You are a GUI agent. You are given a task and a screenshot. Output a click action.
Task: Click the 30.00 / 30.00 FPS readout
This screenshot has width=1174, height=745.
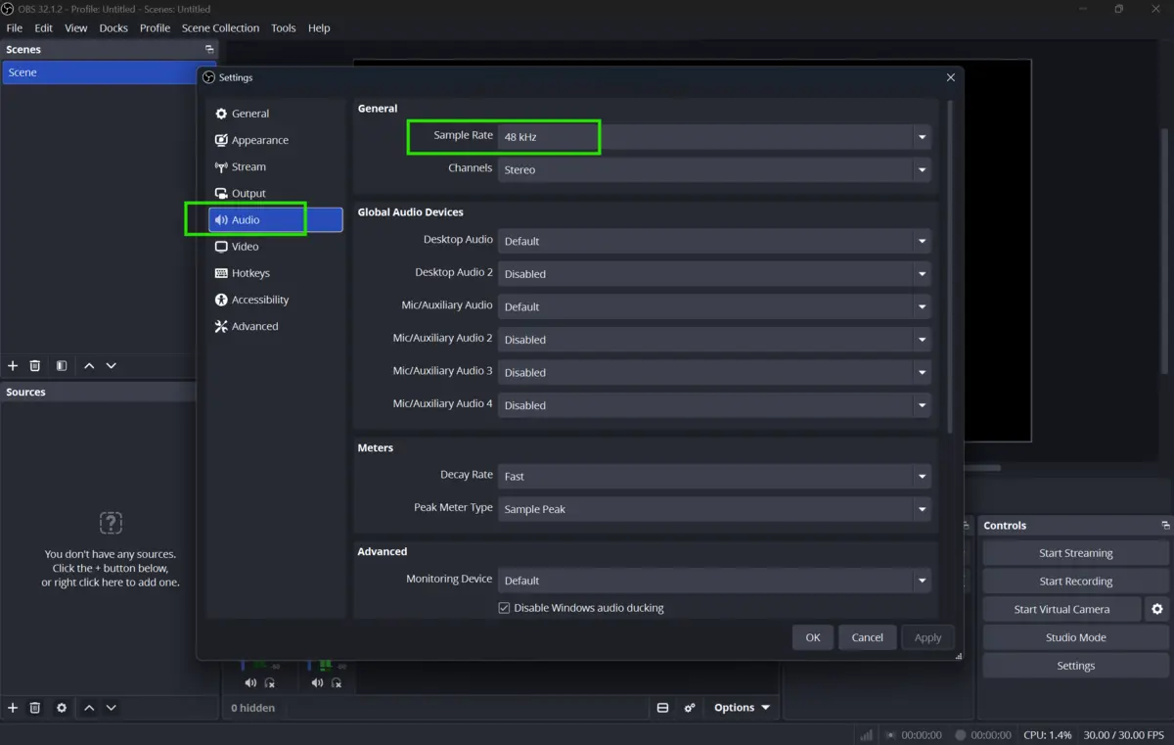point(1124,734)
